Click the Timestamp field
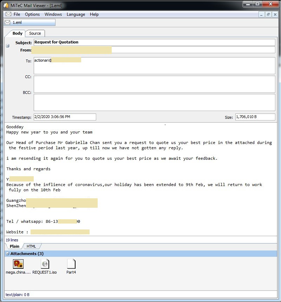This screenshot has width=281, height=302. tap(65, 117)
